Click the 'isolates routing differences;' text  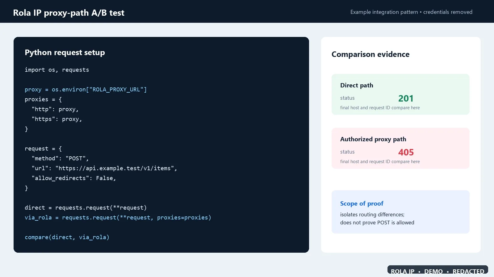coord(372,215)
